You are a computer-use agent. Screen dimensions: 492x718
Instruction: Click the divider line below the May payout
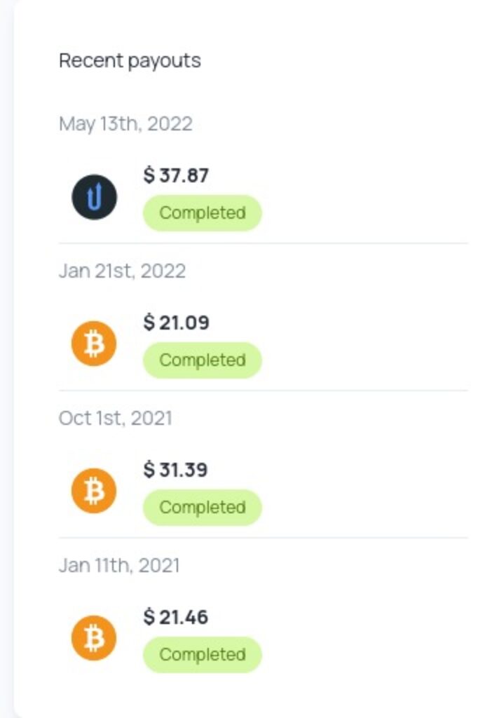point(263,243)
